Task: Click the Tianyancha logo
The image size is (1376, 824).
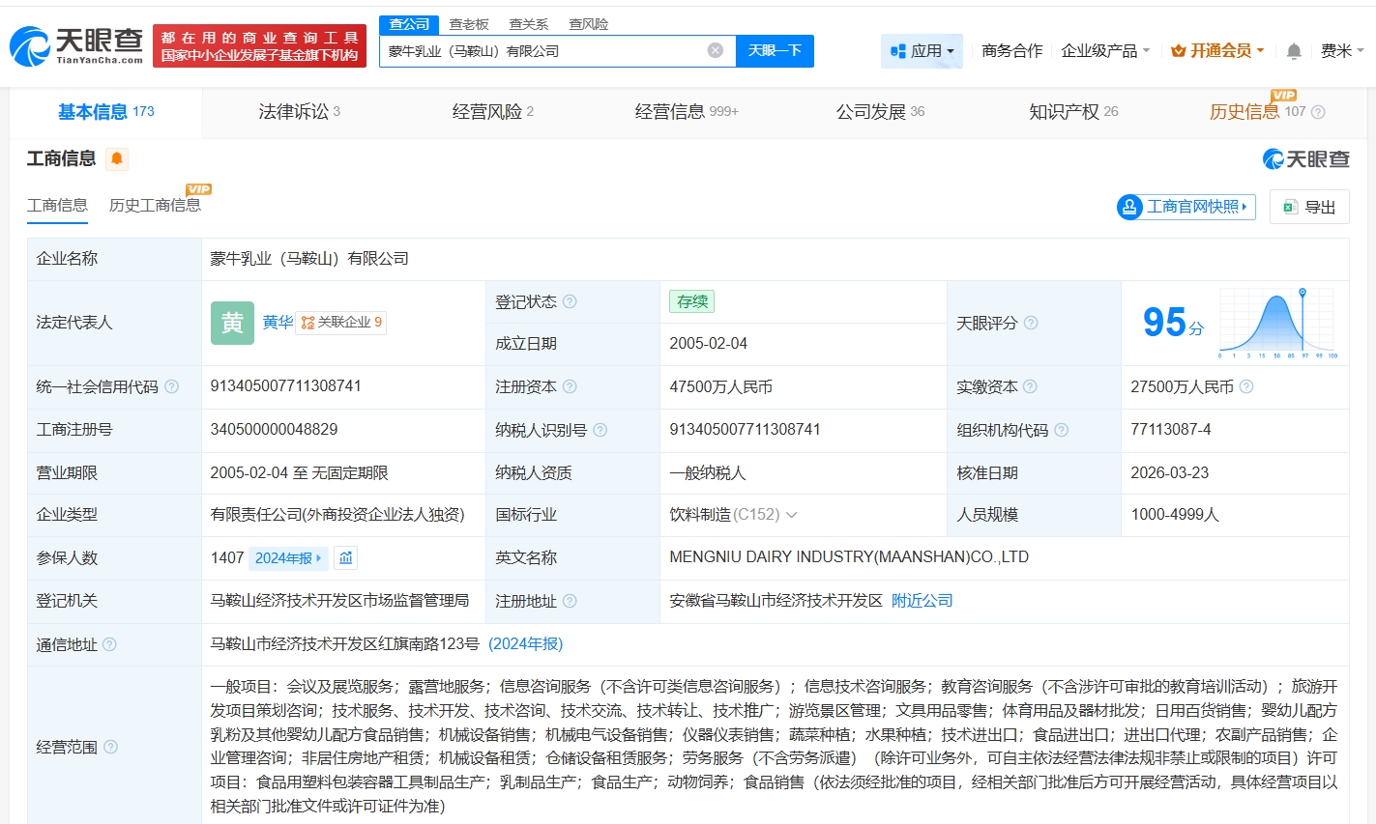Action: click(75, 45)
